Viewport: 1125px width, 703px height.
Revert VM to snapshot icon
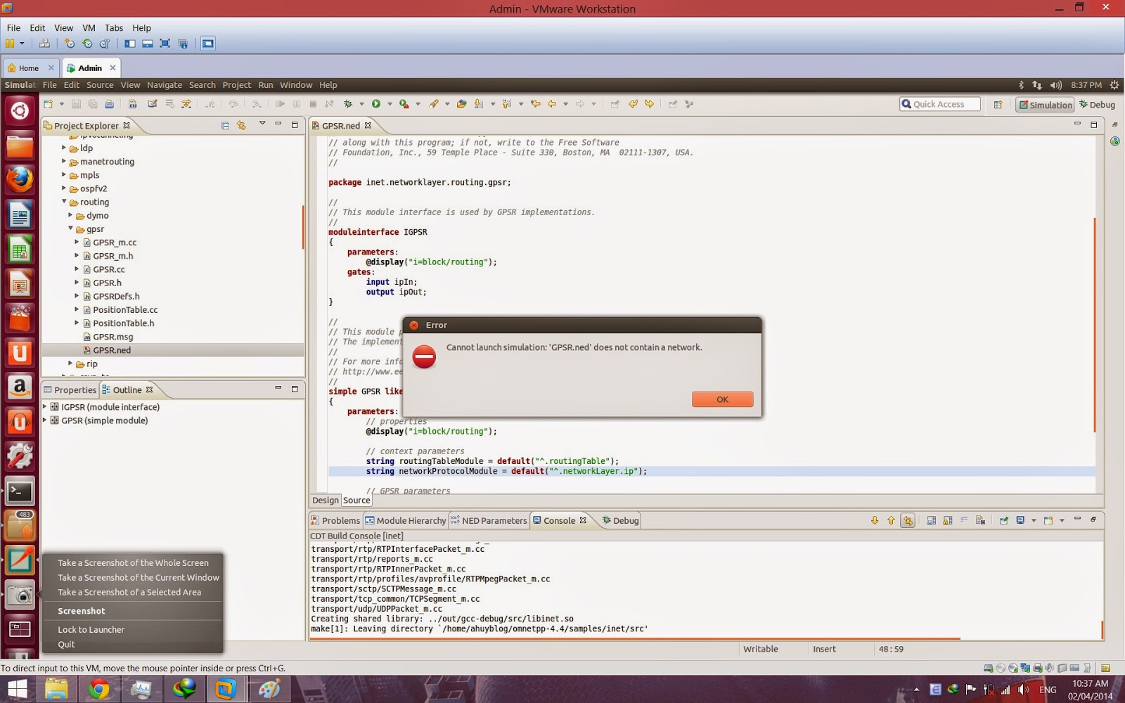click(x=87, y=44)
